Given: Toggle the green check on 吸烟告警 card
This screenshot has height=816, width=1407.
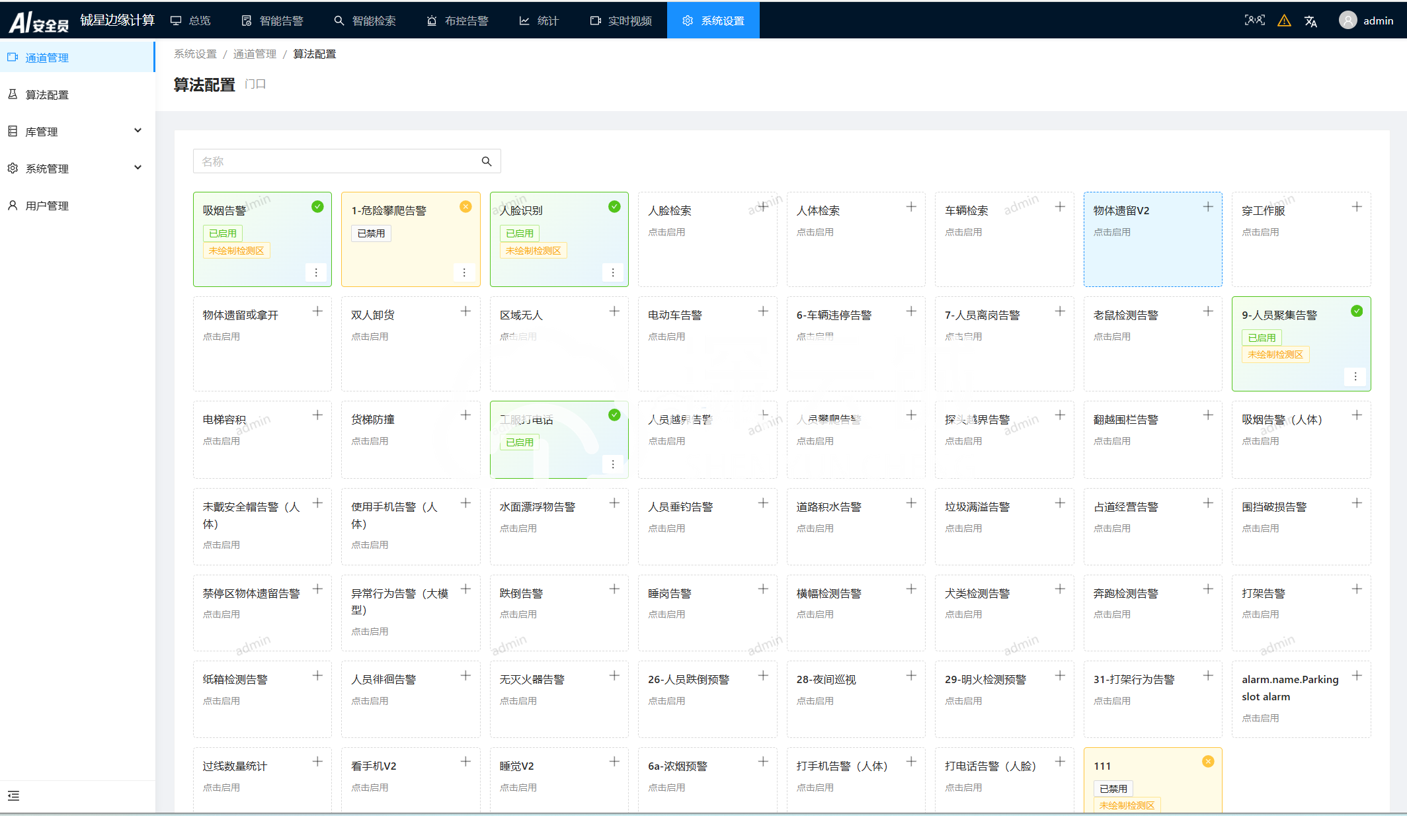Looking at the screenshot, I should [x=317, y=206].
